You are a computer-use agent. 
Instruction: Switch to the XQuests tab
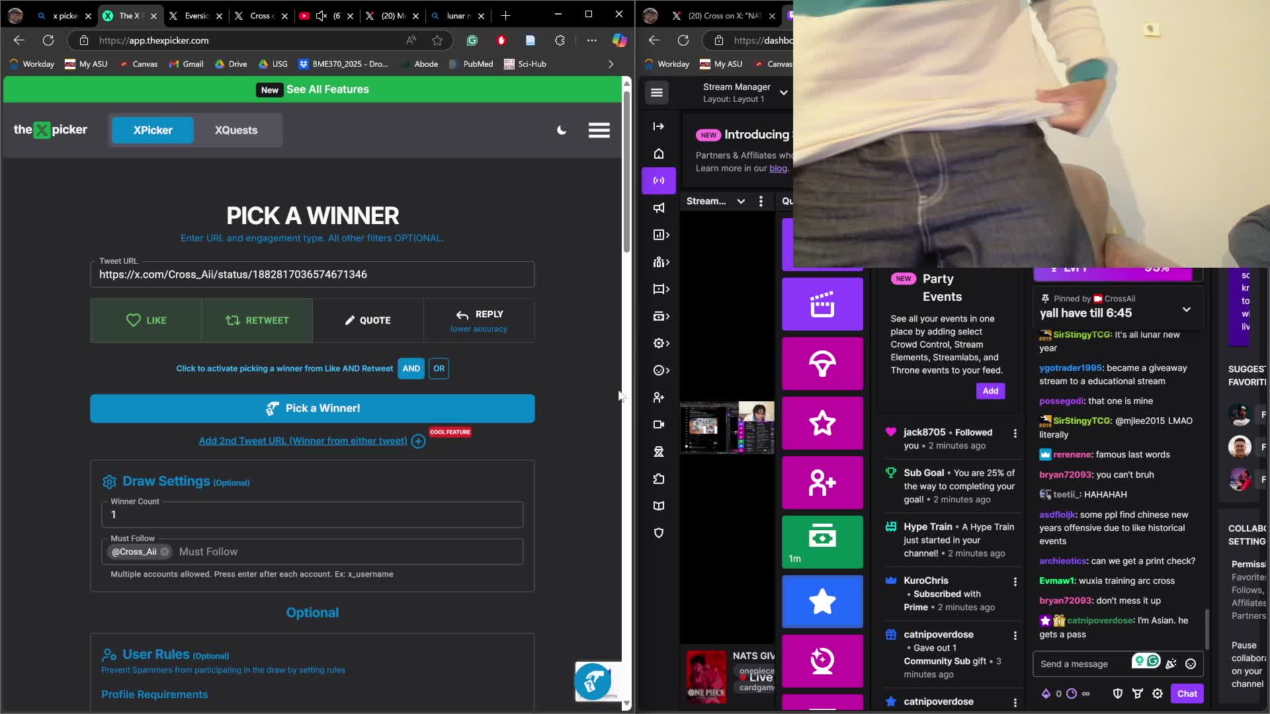click(x=236, y=130)
